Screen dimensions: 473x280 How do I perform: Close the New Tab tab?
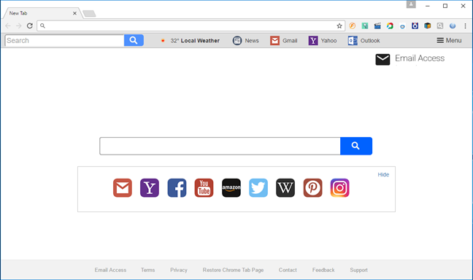pos(74,13)
